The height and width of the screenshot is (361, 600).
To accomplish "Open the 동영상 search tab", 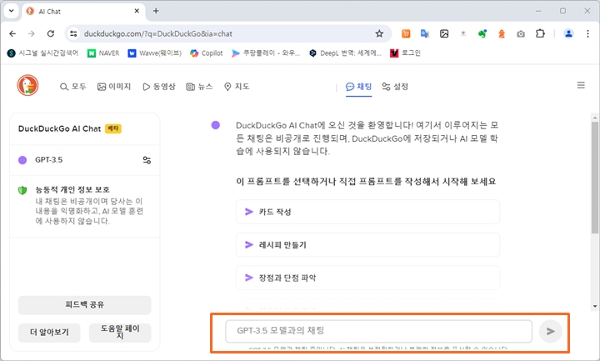I will tap(159, 87).
